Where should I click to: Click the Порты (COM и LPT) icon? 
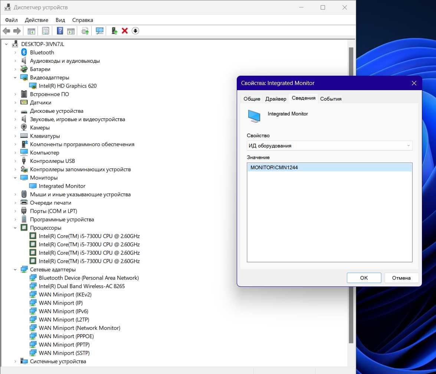click(24, 211)
